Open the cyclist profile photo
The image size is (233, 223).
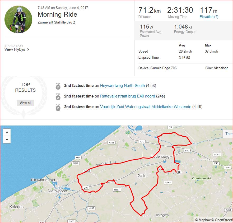18,20
